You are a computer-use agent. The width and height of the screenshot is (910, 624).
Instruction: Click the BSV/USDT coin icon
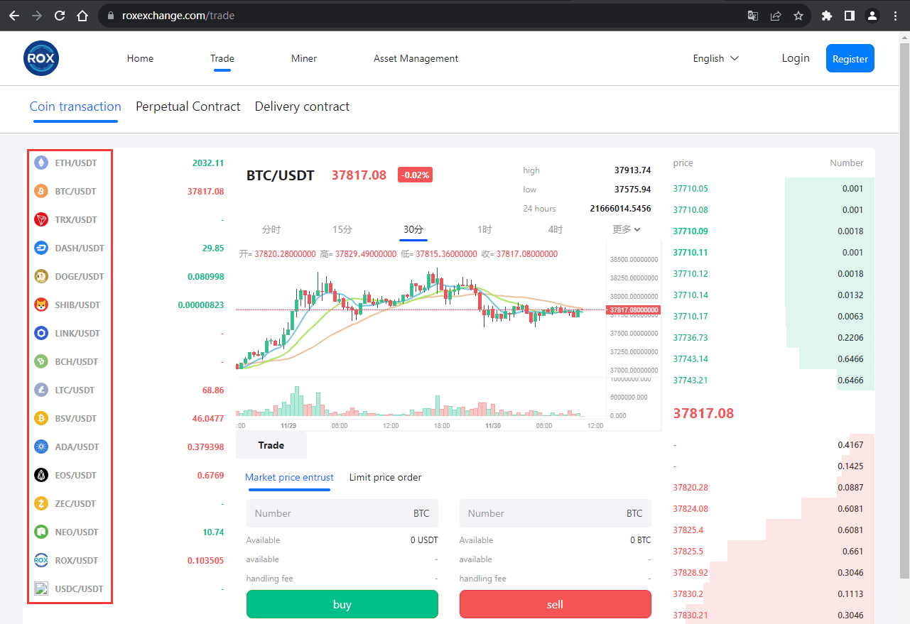pyautogui.click(x=41, y=418)
